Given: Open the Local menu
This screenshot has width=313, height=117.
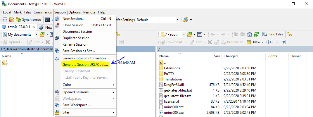Looking at the screenshot, I should [7, 12].
